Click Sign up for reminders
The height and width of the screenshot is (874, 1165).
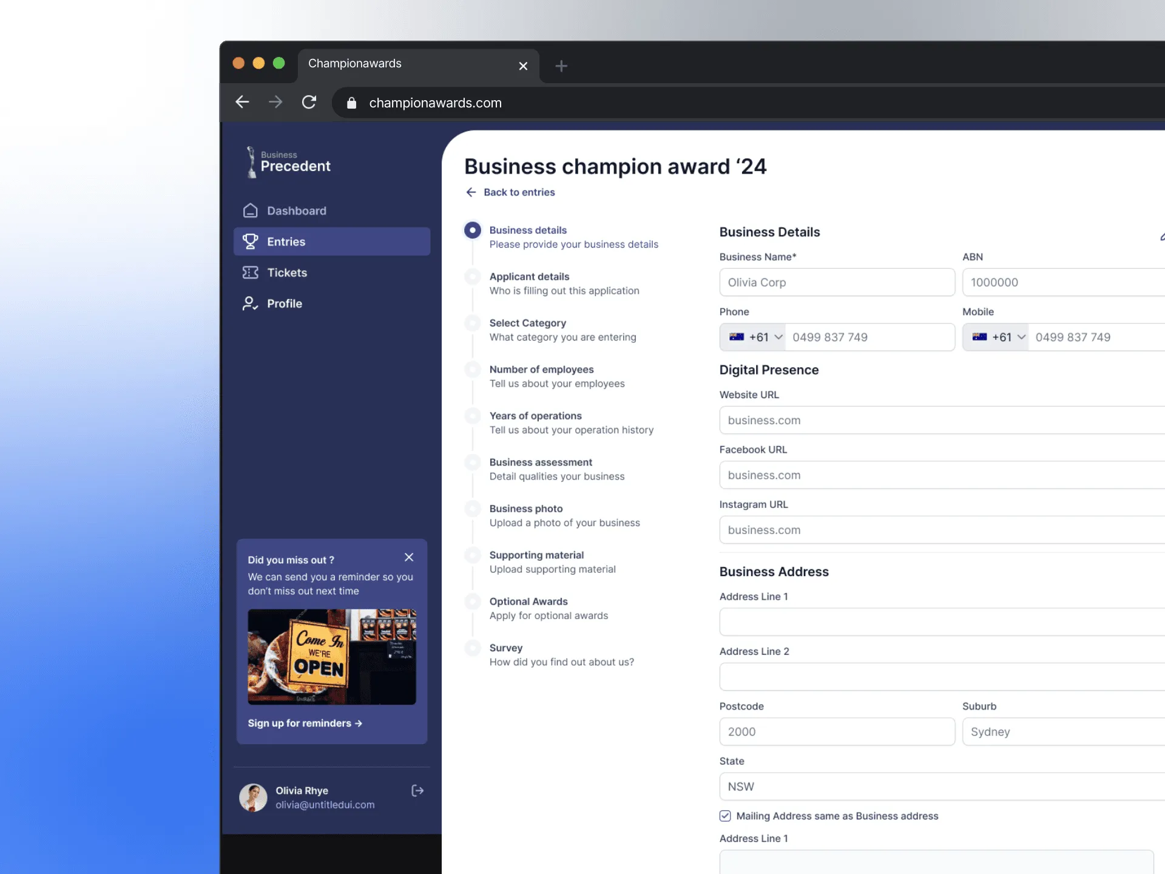point(305,723)
